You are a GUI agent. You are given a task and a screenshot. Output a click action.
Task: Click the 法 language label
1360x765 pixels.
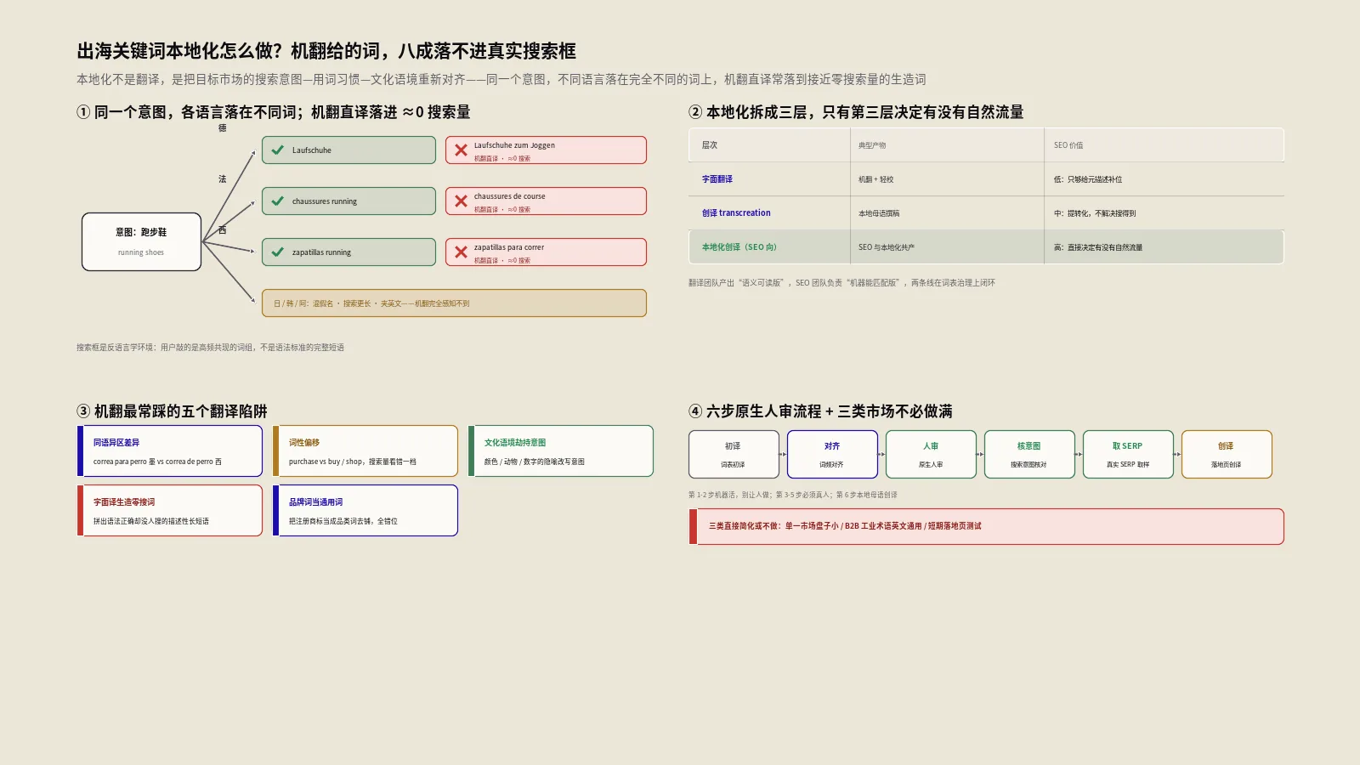tap(223, 179)
